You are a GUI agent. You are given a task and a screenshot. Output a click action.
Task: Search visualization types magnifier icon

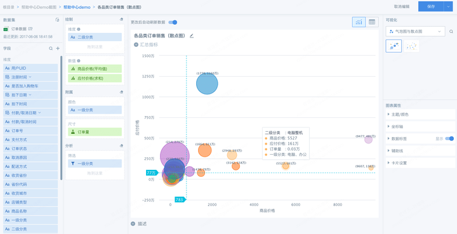point(451,32)
